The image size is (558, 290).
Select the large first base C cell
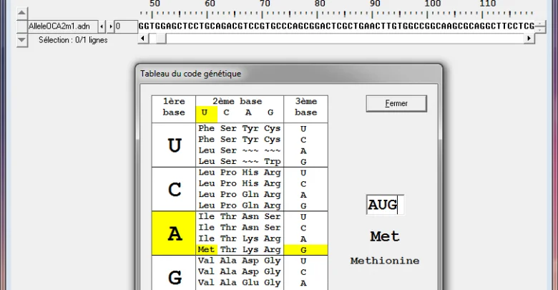174,189
